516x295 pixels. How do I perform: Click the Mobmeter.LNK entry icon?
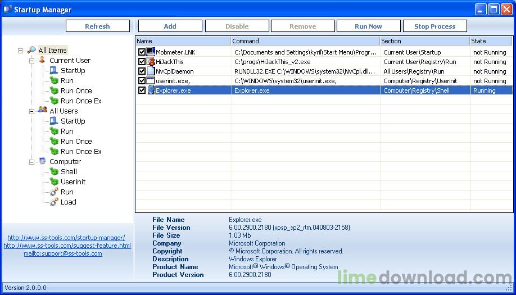coord(151,52)
